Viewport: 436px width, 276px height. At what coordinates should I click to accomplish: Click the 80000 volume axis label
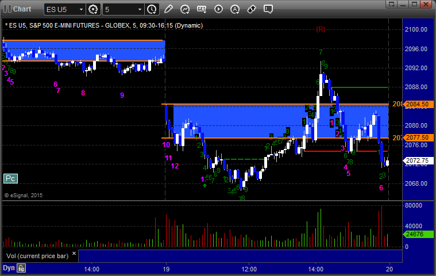coord(414,206)
